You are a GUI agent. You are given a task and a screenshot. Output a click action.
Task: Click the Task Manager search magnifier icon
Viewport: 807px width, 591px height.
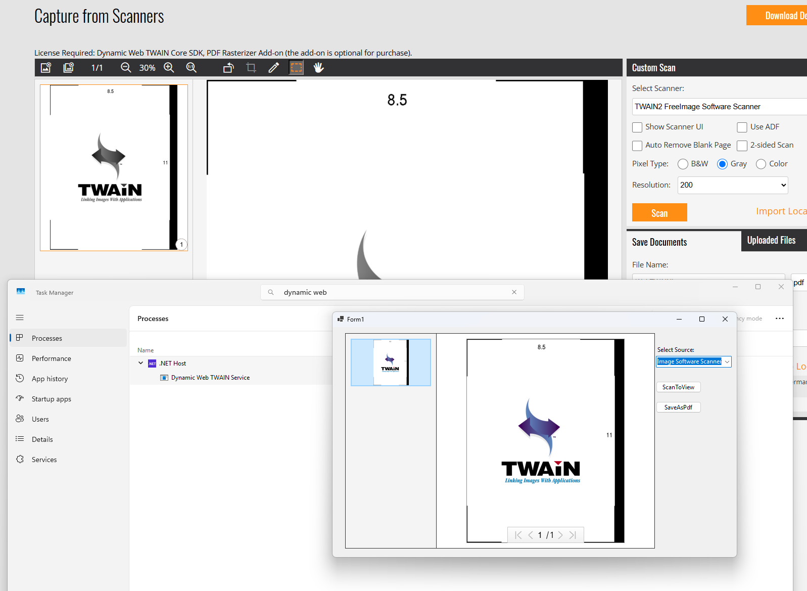[271, 292]
